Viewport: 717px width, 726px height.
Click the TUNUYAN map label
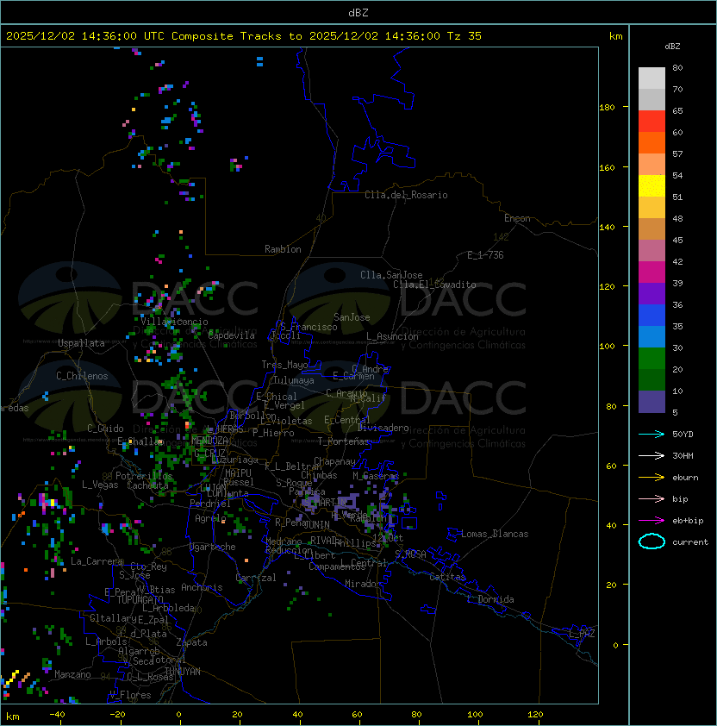click(183, 671)
